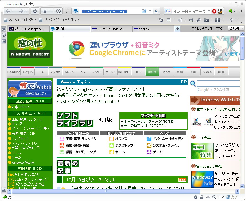Select the GAME category tab on the page
246x201 pixels.
tap(97, 72)
